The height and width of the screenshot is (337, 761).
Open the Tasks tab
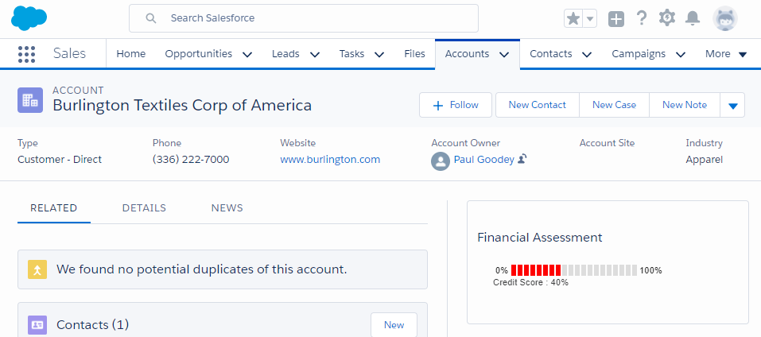click(x=351, y=54)
